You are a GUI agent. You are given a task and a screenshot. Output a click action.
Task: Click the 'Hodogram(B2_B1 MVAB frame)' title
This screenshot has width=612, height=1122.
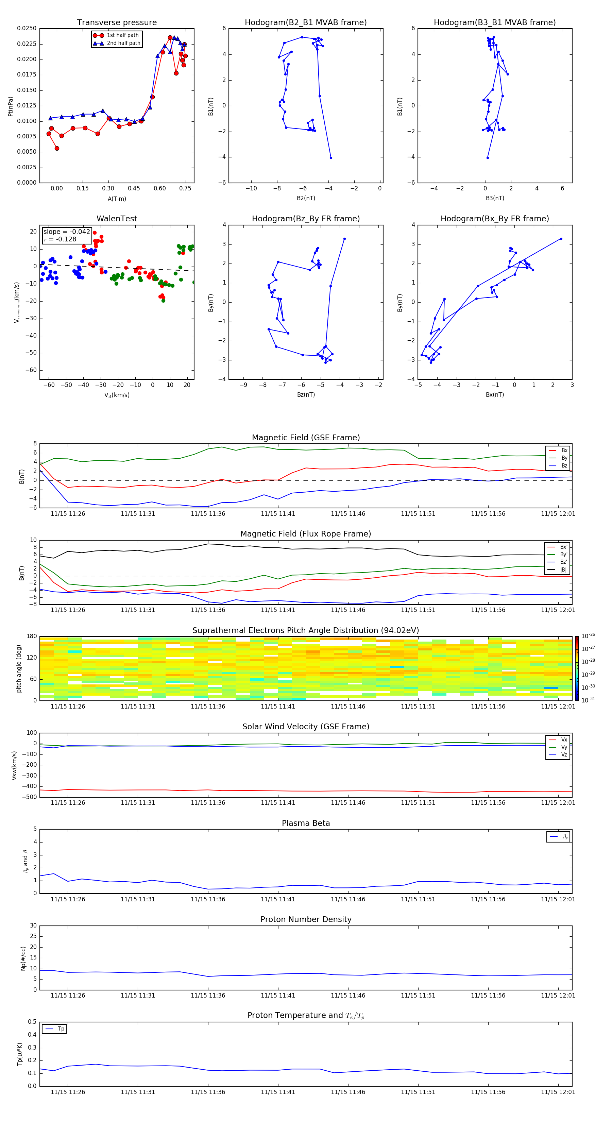306,23
